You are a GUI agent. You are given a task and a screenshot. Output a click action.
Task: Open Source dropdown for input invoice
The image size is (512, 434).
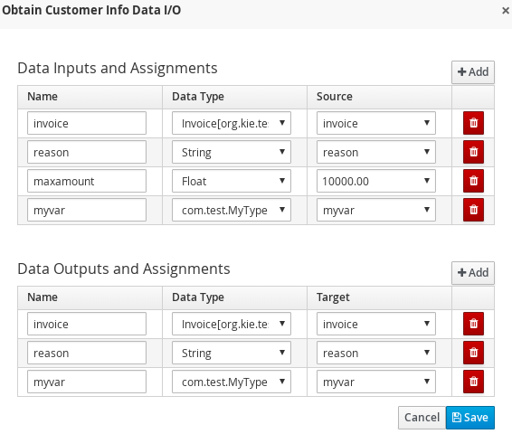tap(375, 123)
